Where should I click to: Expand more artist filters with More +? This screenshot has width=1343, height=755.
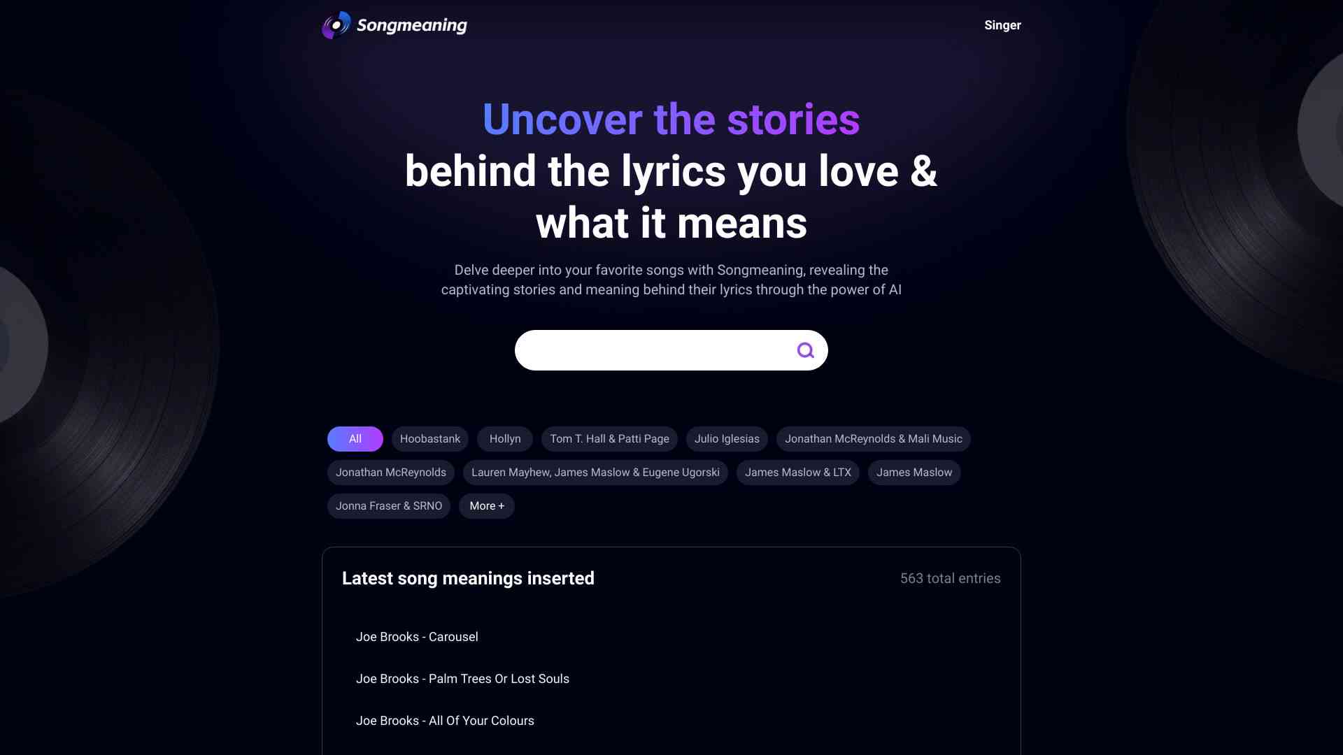click(486, 506)
